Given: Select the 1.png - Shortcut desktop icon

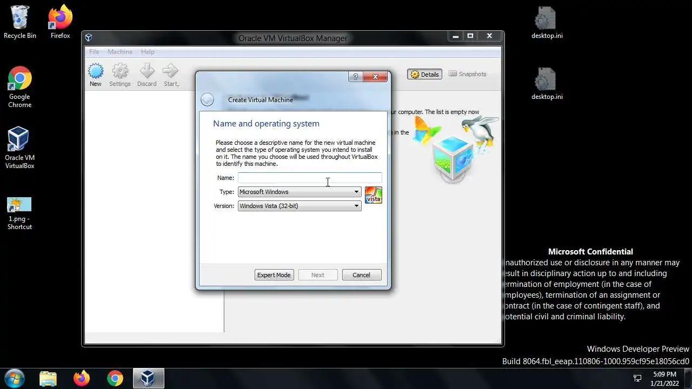Looking at the screenshot, I should [20, 214].
